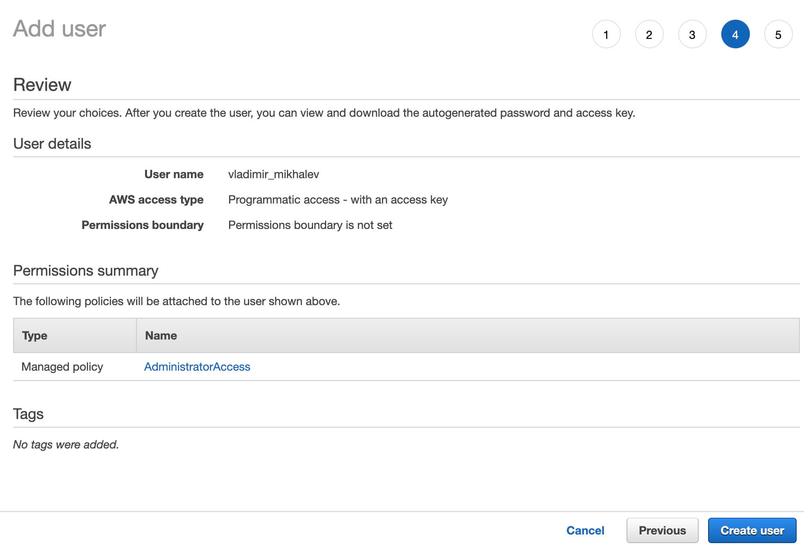This screenshot has width=804, height=548.
Task: Click the AdministratorAccess policy link
Action: pos(197,366)
